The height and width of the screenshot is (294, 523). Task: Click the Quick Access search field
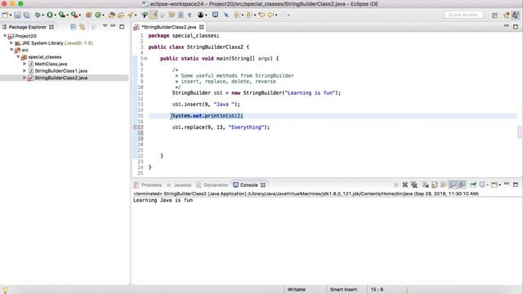[463, 15]
